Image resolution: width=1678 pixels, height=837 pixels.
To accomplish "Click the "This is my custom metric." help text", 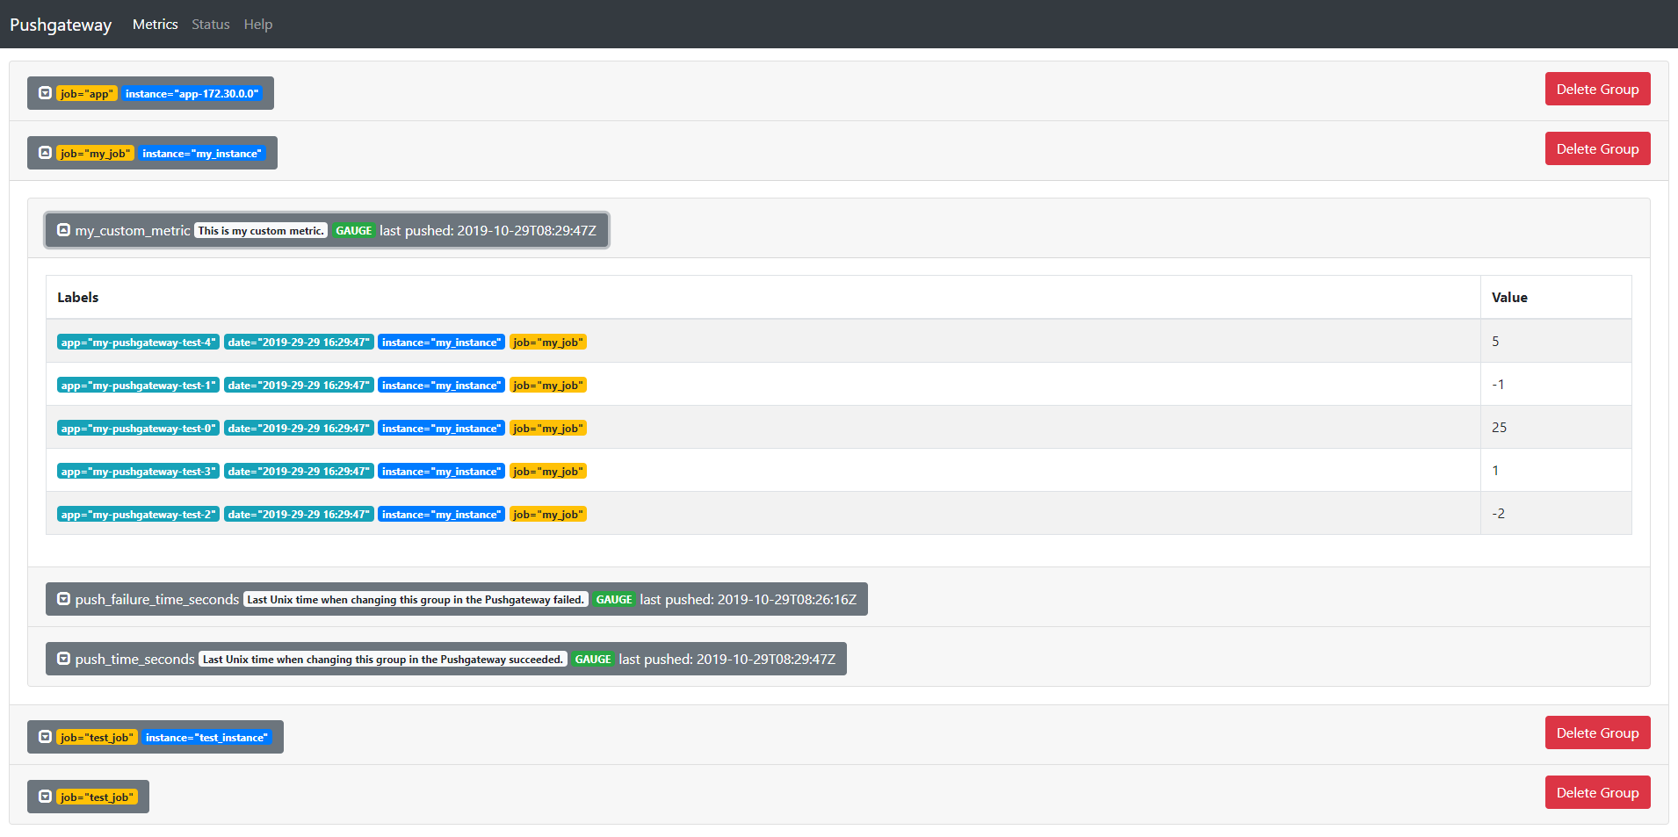I will coord(260,230).
